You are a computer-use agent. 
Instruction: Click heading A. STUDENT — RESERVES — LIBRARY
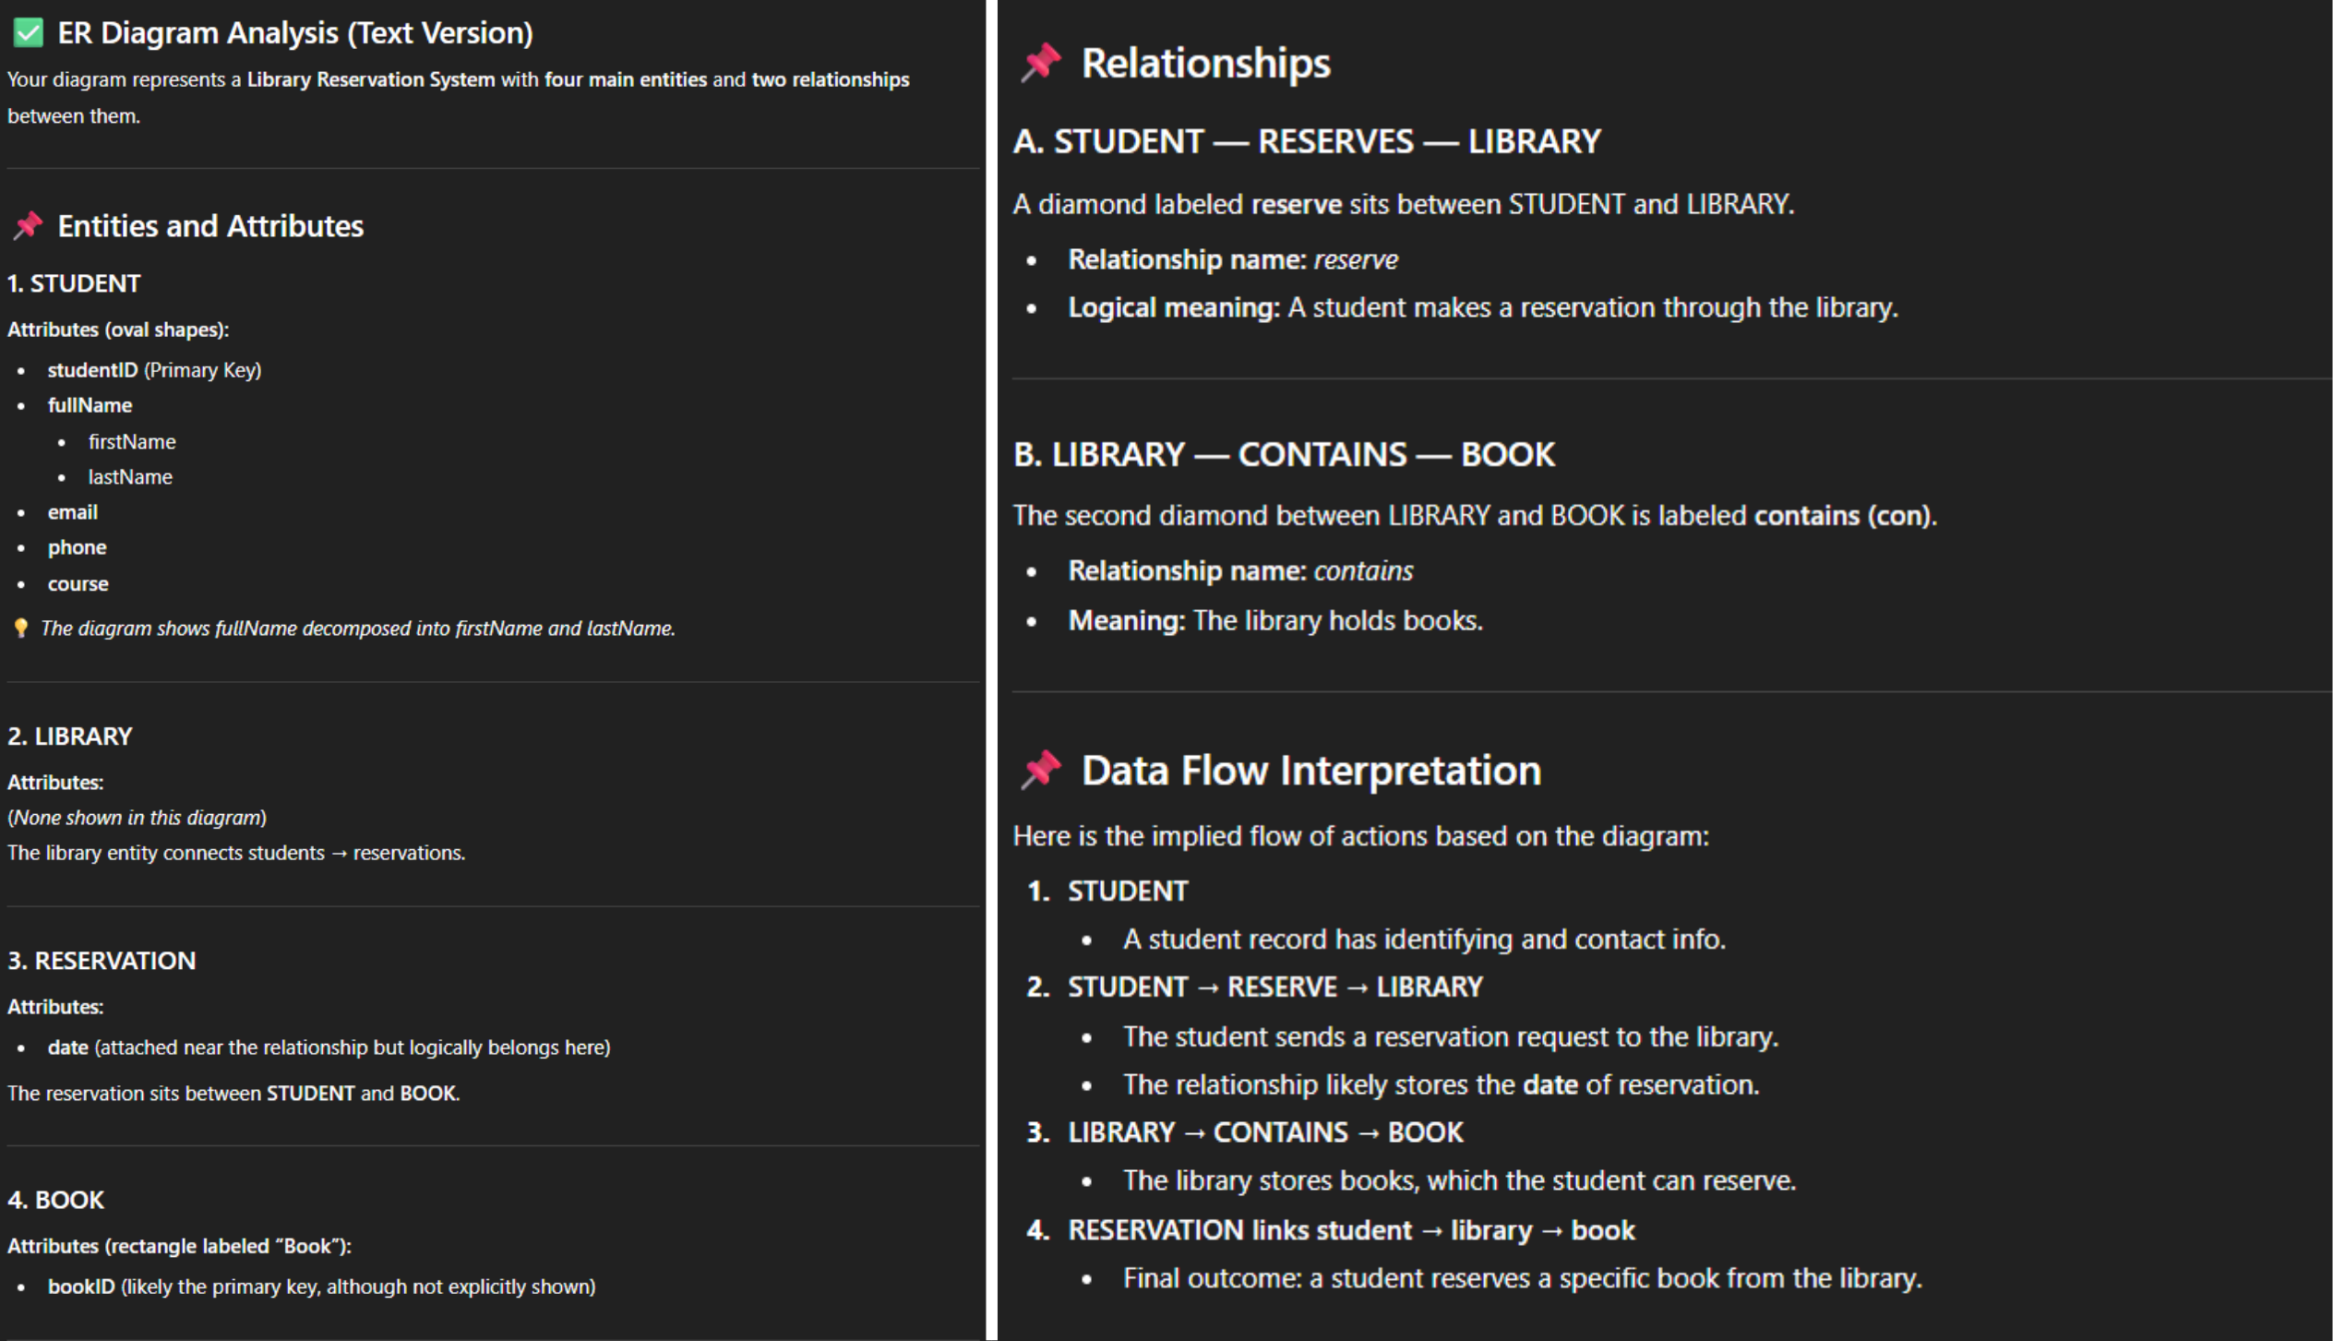(x=1307, y=141)
